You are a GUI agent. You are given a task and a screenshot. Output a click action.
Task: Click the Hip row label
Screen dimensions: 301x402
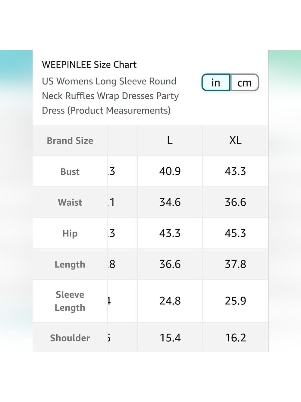pyautogui.click(x=70, y=233)
